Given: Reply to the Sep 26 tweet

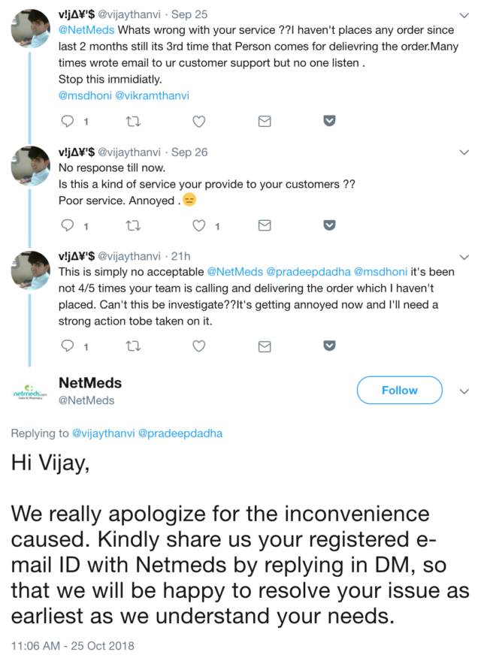Looking at the screenshot, I should click(x=68, y=225).
